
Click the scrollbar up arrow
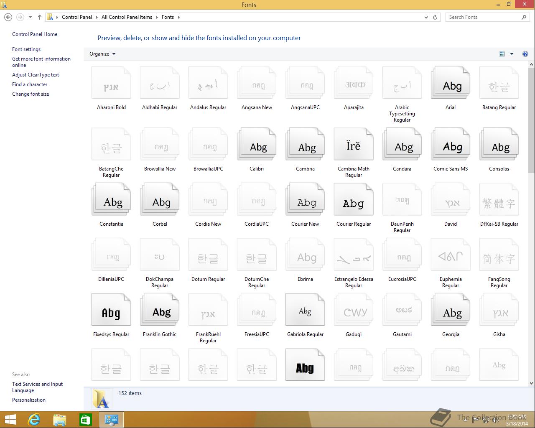point(532,64)
